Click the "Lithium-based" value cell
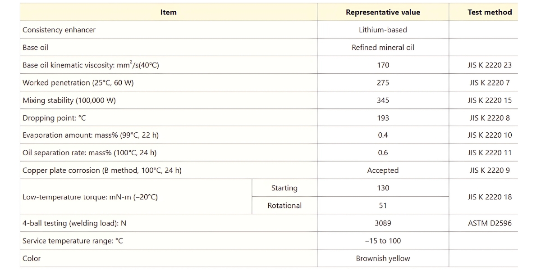The image size is (541, 270). coord(383,30)
